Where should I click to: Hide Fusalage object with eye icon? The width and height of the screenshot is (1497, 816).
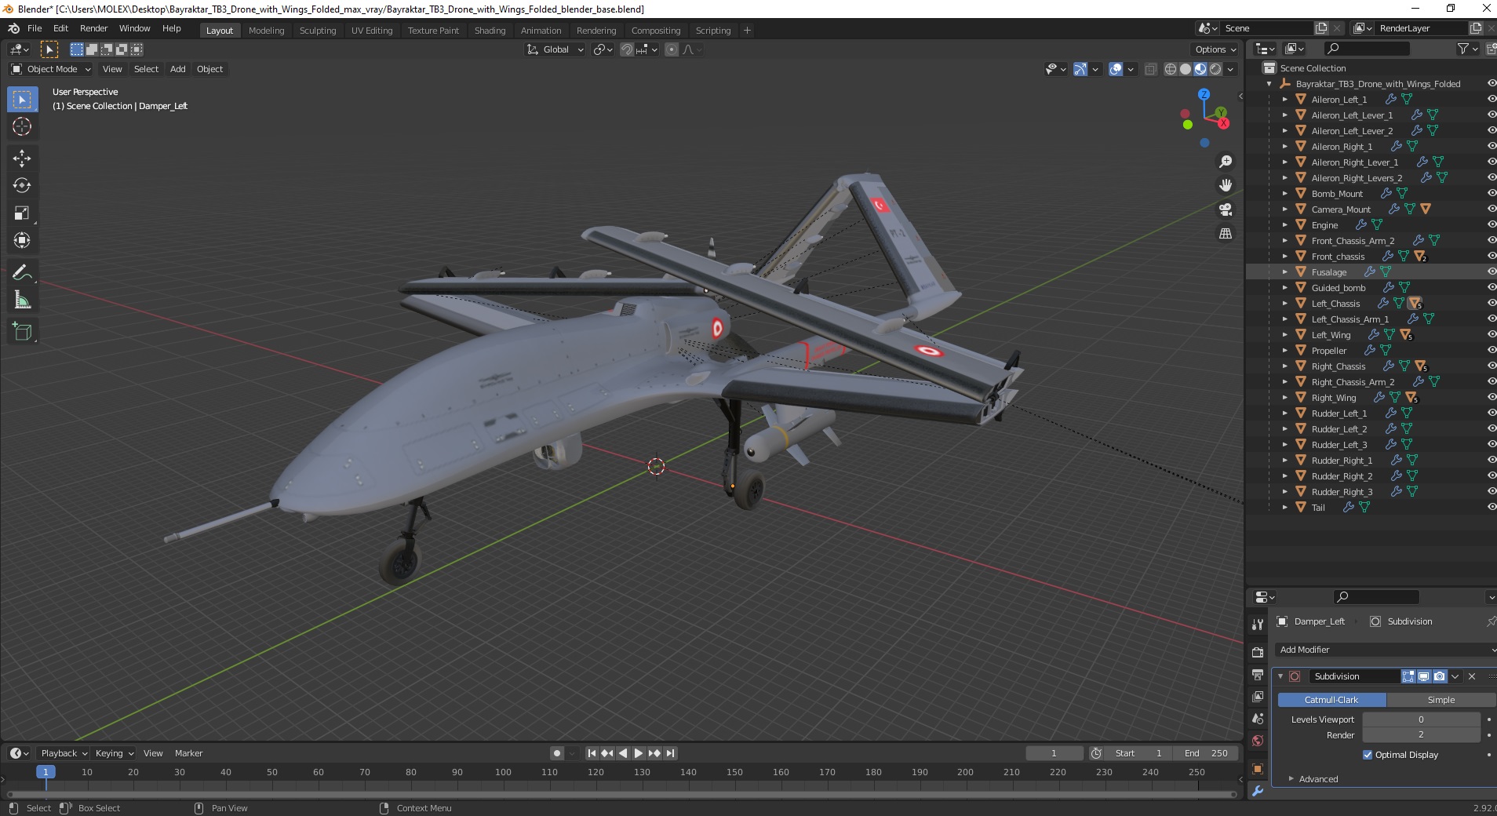(x=1491, y=271)
